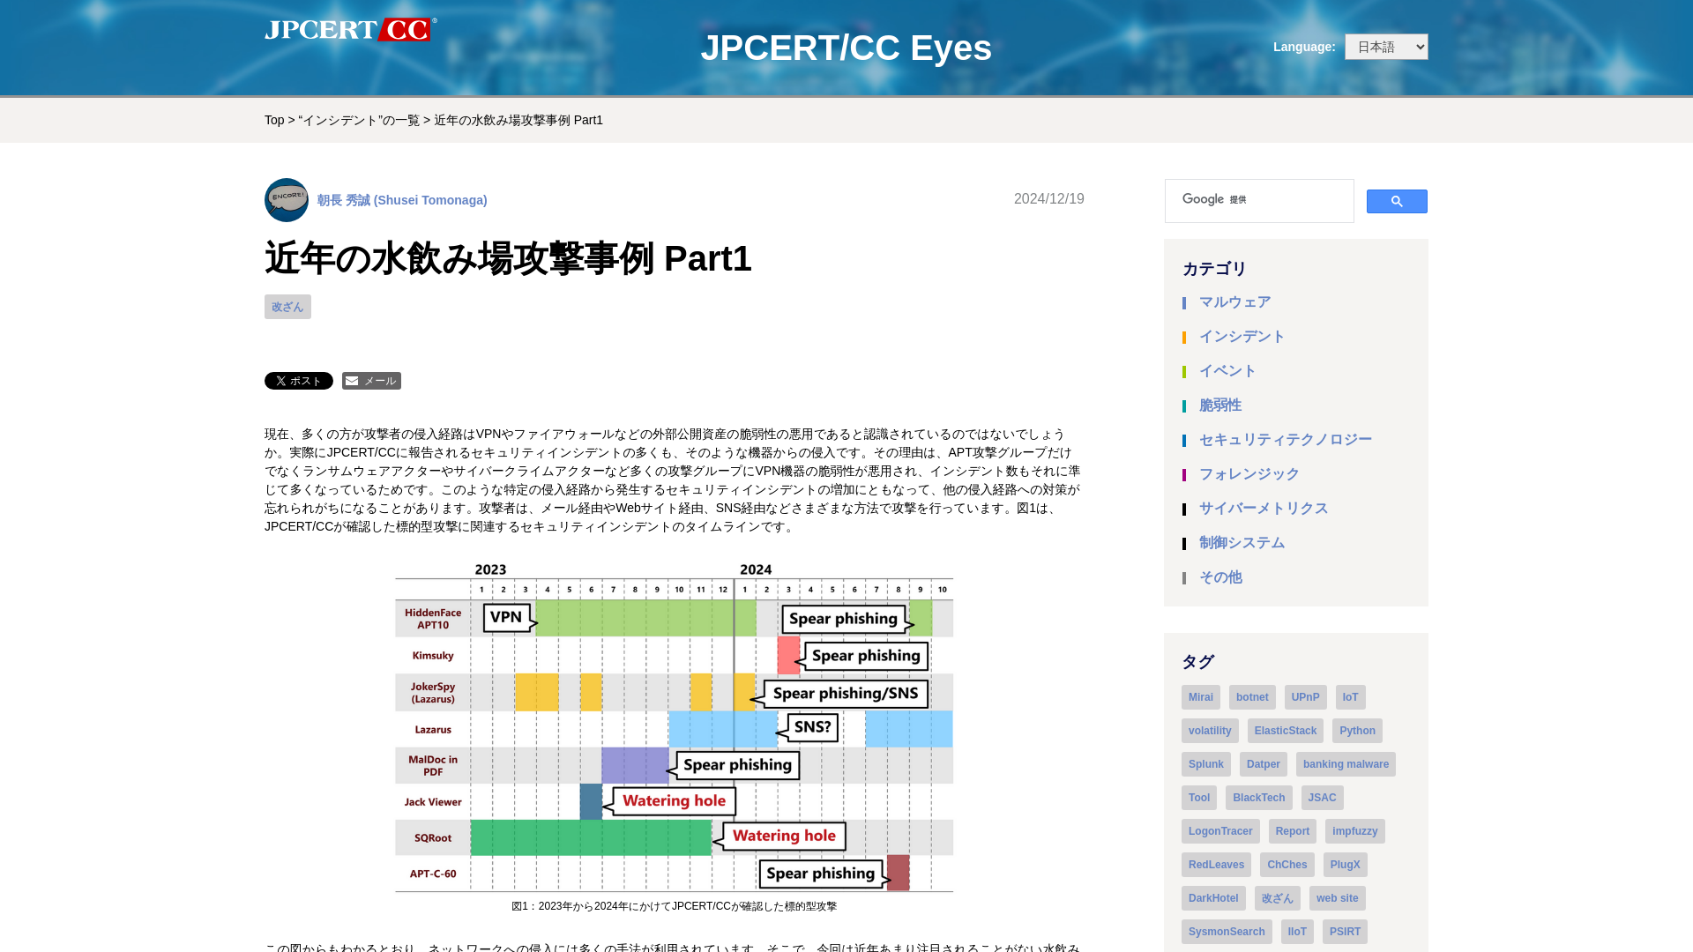Select the ChChes tag
The image size is (1693, 952).
pos(1287,865)
